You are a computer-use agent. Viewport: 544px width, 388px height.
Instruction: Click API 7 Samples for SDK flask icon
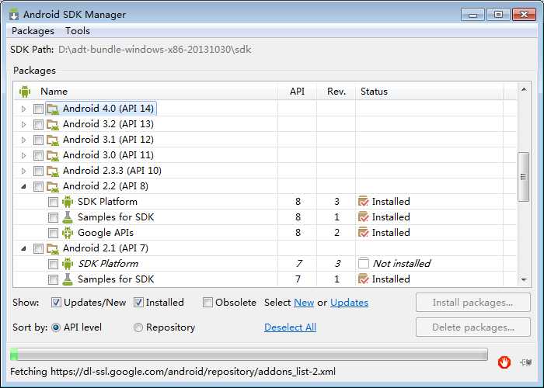(68, 279)
